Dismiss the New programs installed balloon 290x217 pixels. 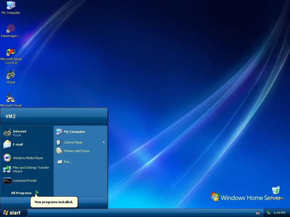(x=54, y=202)
